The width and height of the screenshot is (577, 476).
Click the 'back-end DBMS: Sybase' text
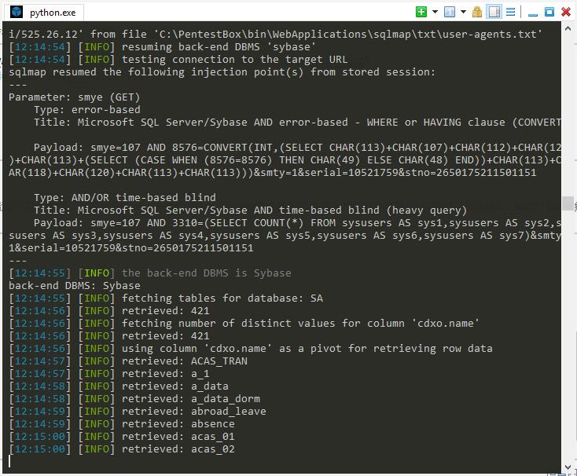point(75,286)
